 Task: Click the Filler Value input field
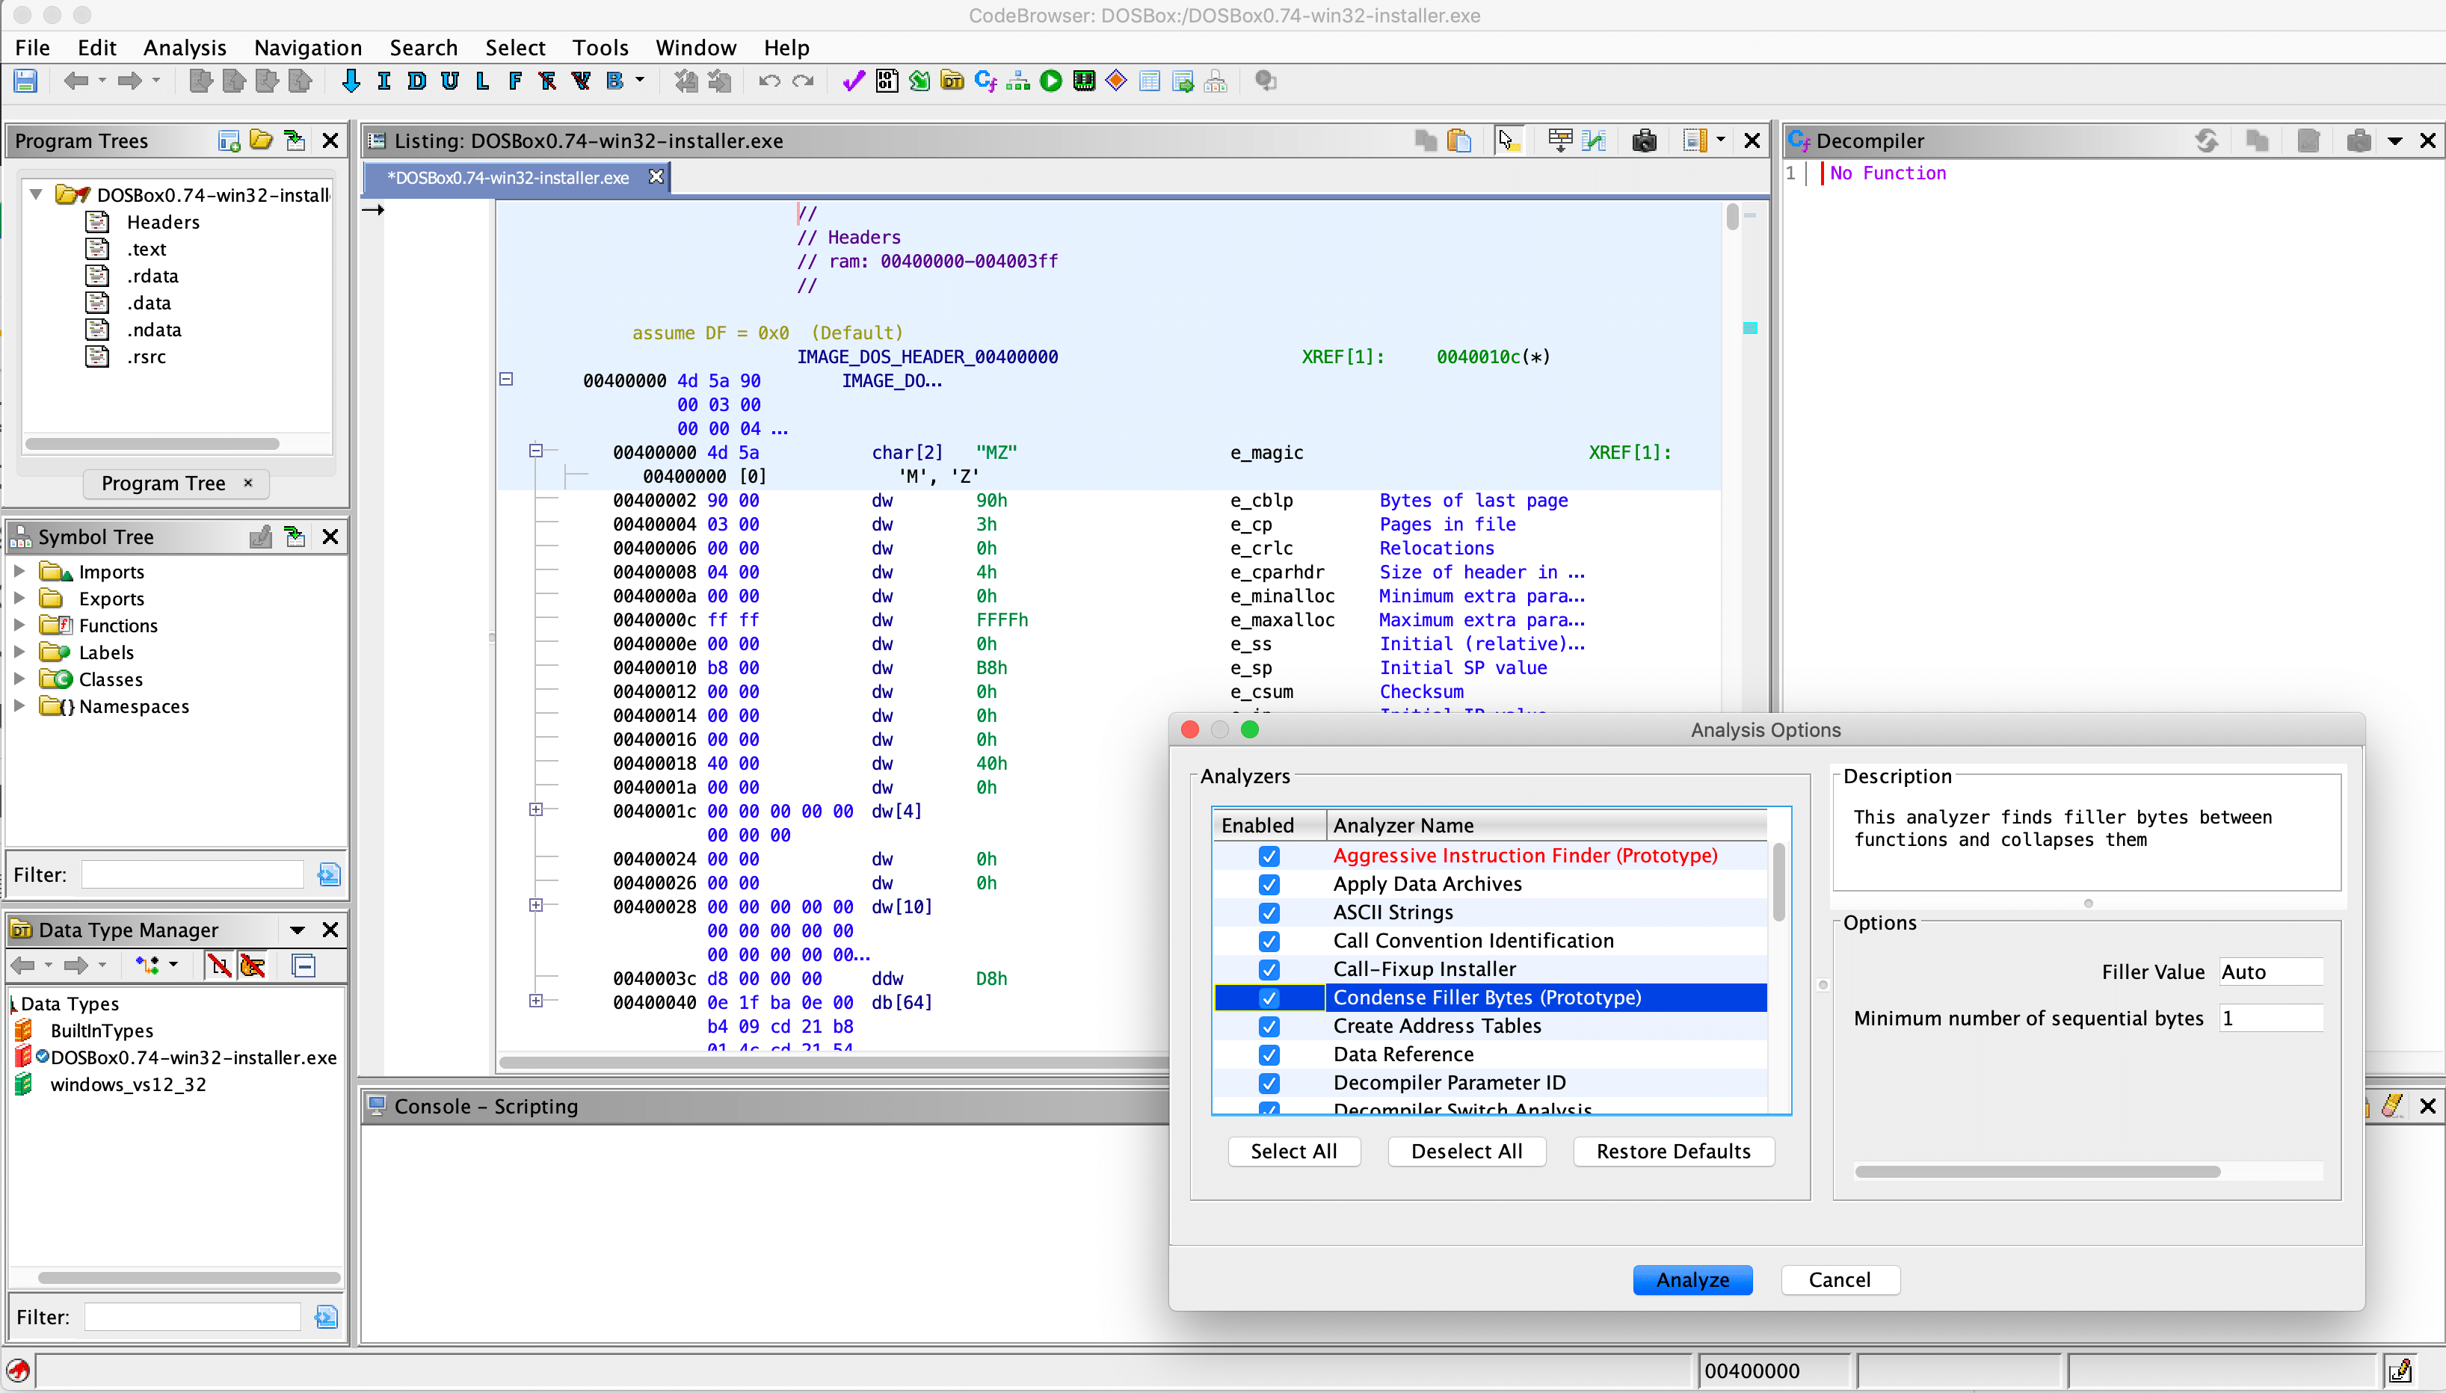[x=2271, y=971]
